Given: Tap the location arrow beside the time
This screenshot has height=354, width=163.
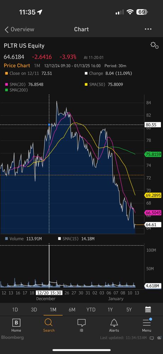Looking at the screenshot, I should point(40,12).
